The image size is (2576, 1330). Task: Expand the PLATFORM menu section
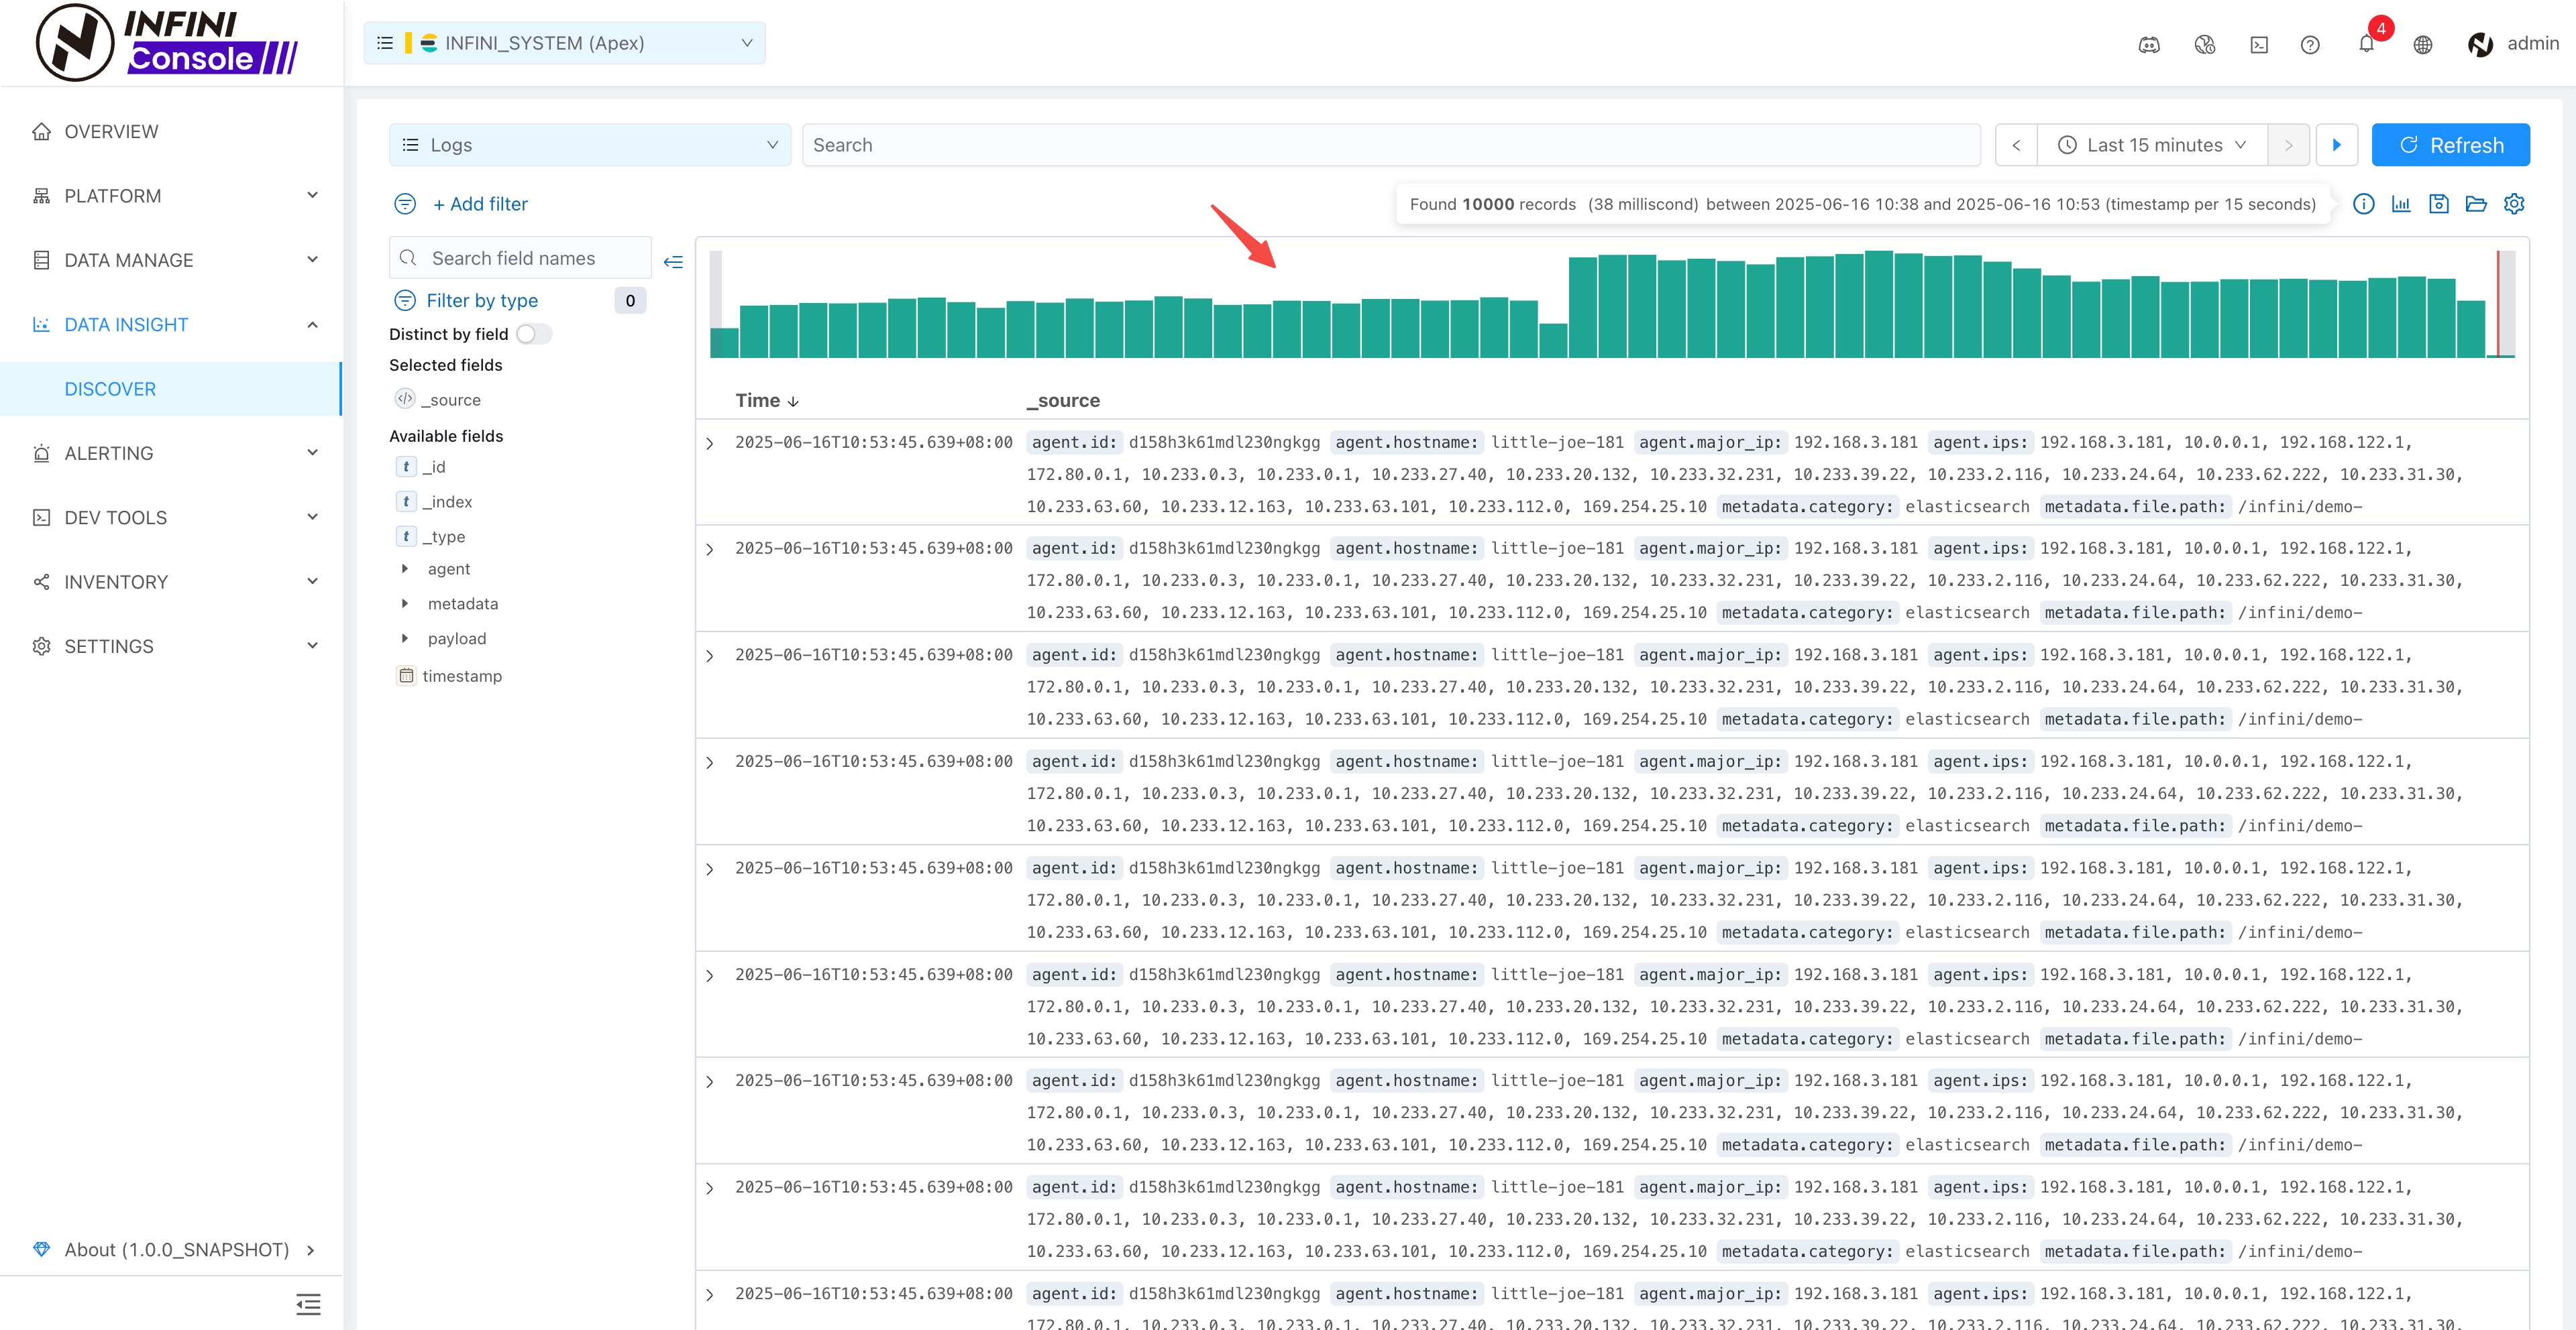click(x=171, y=196)
